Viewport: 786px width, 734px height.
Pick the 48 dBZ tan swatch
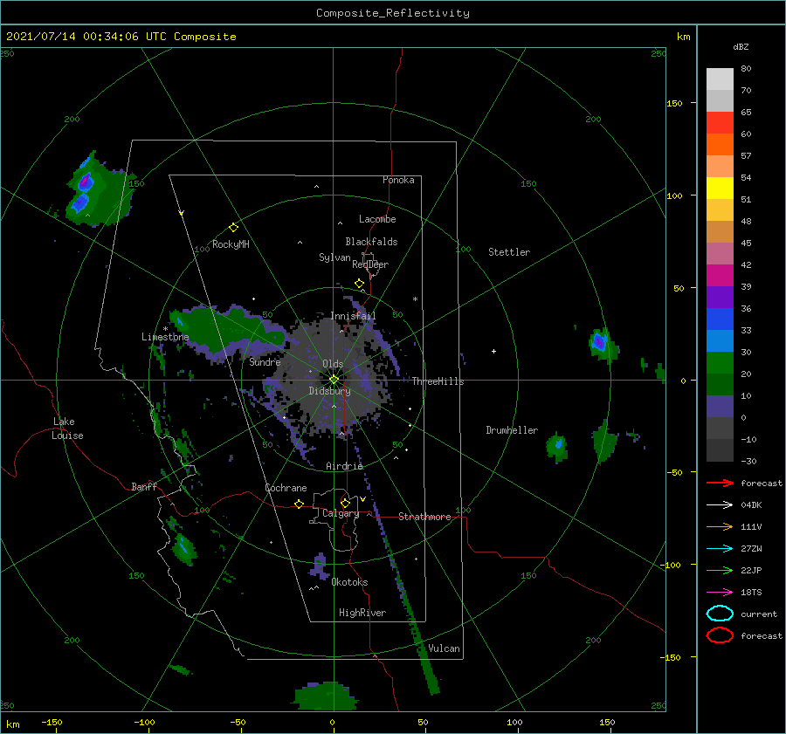pyautogui.click(x=720, y=231)
